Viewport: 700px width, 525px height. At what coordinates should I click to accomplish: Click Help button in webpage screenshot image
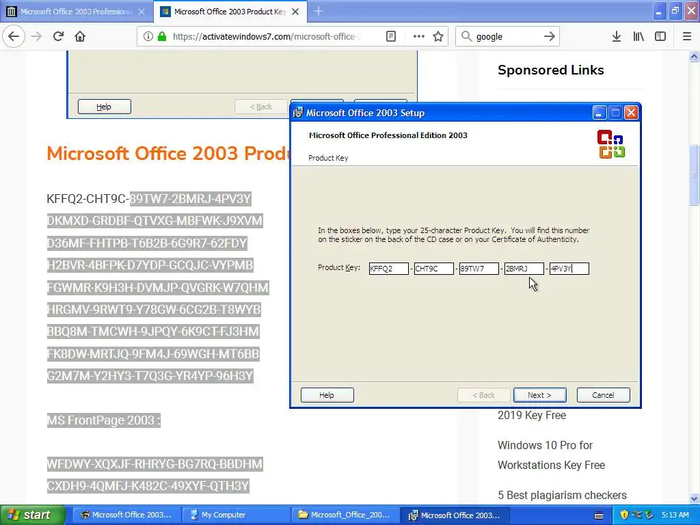tap(105, 107)
